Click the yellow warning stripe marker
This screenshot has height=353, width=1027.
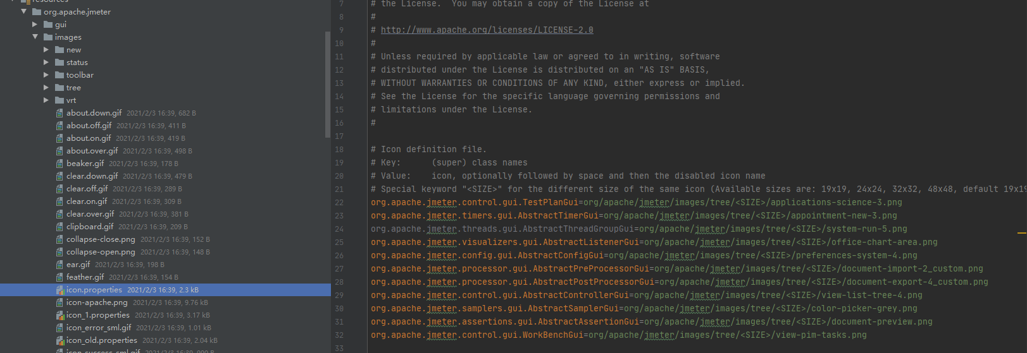[1022, 233]
